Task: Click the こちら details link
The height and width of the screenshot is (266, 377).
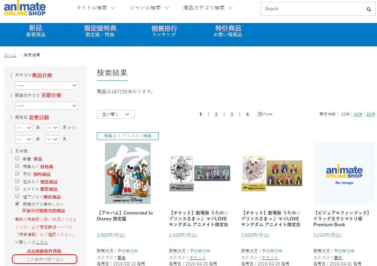Action: click(42, 242)
